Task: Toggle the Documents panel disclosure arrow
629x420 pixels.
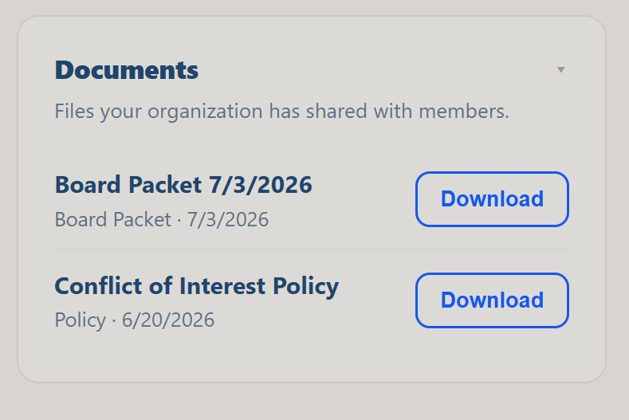Action: click(x=560, y=70)
